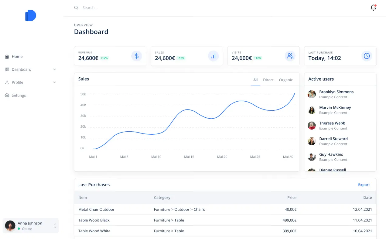386x239 pixels.
Task: Switch to the Organic sales tab
Action: point(286,80)
